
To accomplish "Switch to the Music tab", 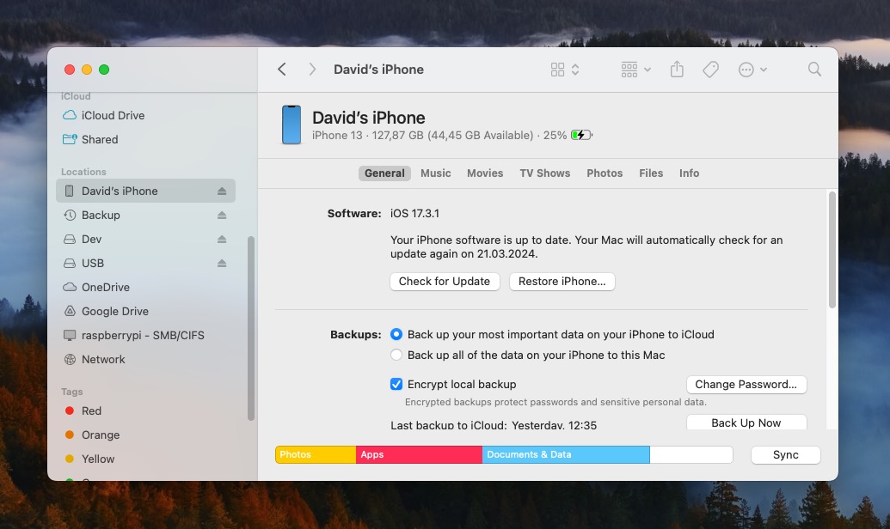I will [435, 173].
